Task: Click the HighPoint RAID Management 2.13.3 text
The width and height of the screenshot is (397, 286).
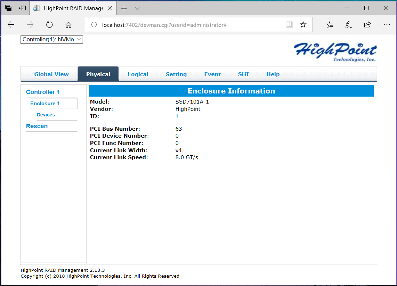Action: click(x=63, y=270)
